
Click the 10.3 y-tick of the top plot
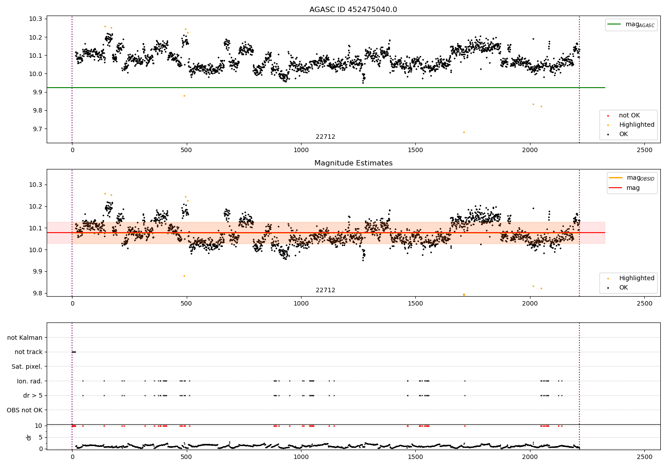coord(36,19)
